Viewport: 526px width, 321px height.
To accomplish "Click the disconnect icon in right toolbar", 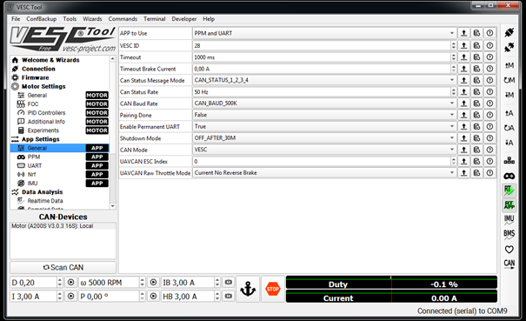I will pyautogui.click(x=509, y=47).
